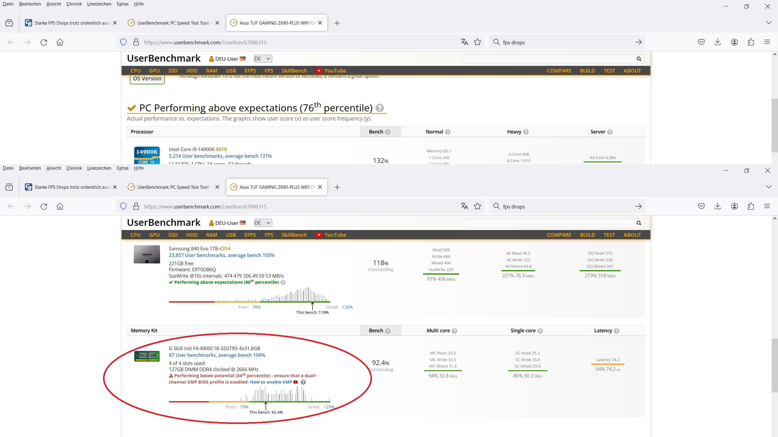The width and height of the screenshot is (778, 437).
Task: Click How to enable XMP link
Action: tap(271, 382)
